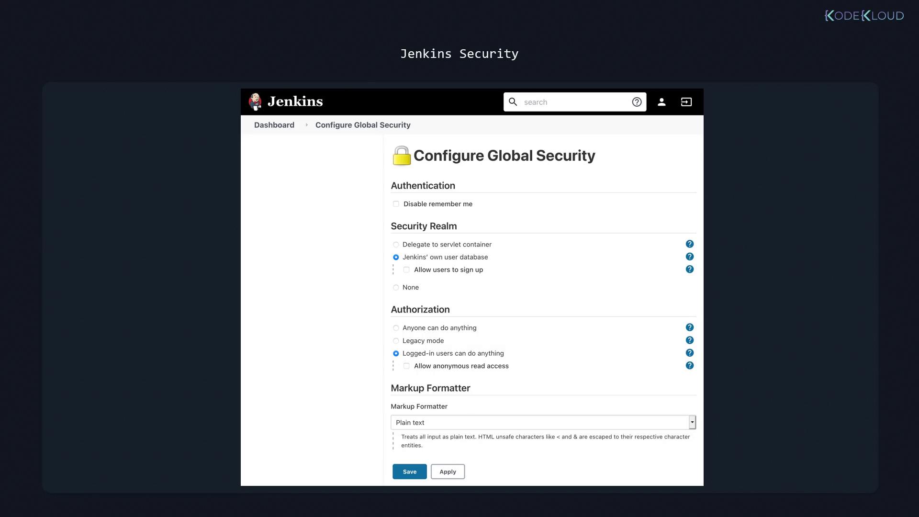The height and width of the screenshot is (517, 919).
Task: Tick Allow anonymous read access checkbox
Action: tap(406, 366)
